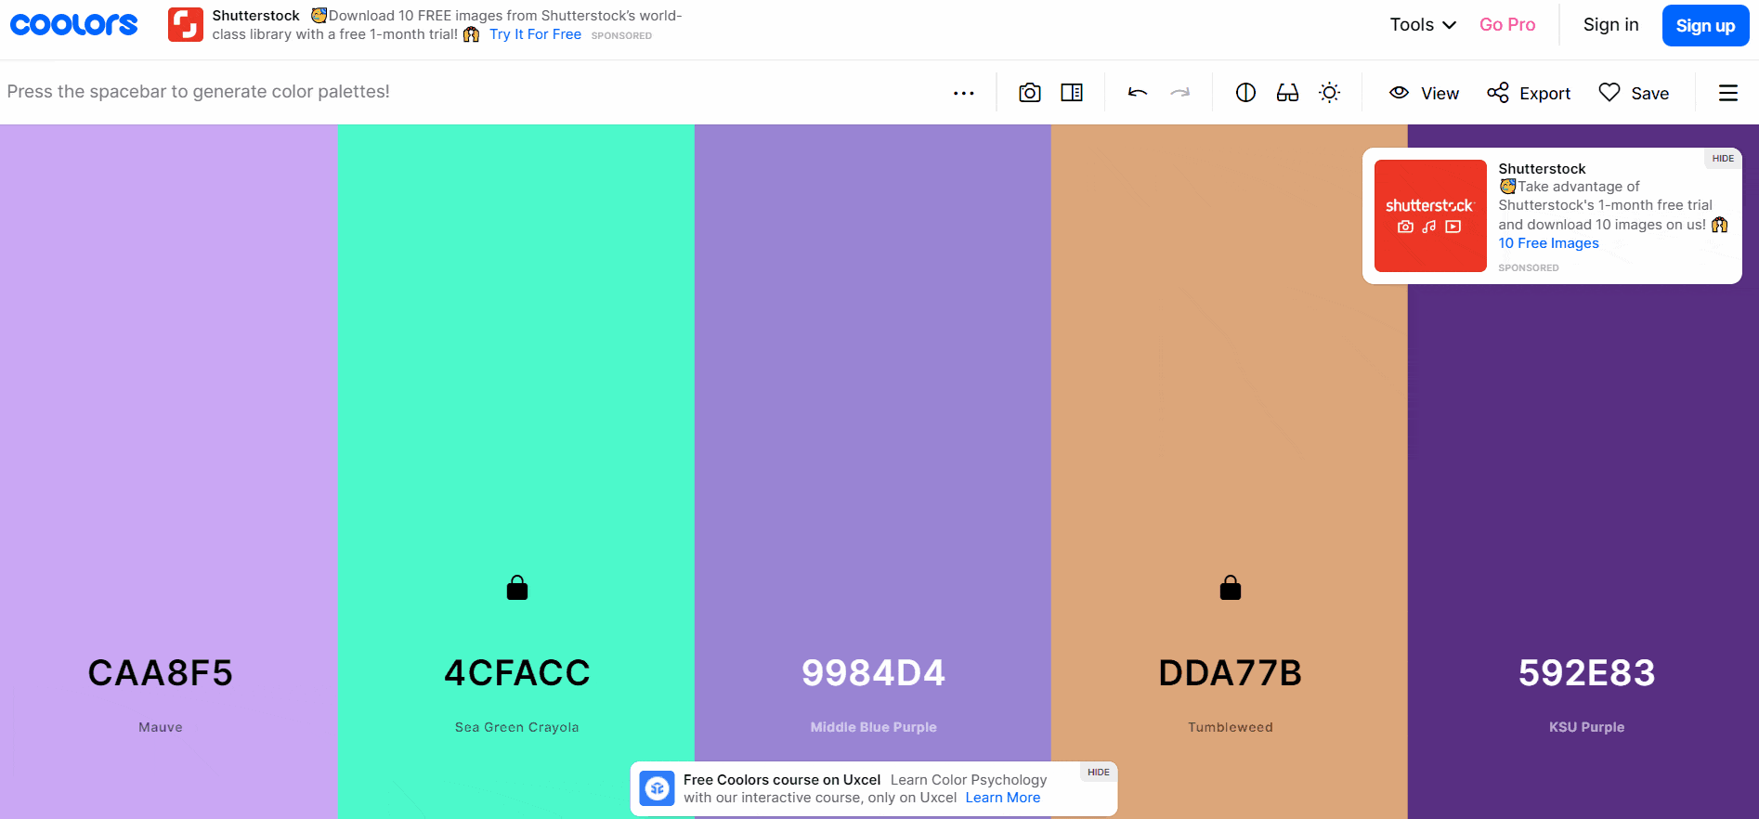Adjust palette with the sun icon
1759x819 pixels.
click(1330, 93)
